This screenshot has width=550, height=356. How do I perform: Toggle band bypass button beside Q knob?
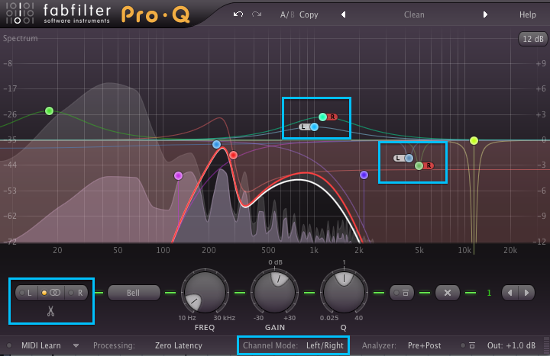point(402,293)
